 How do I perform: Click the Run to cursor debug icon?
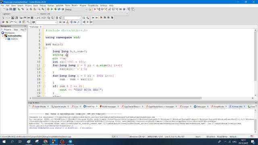click(98, 9)
